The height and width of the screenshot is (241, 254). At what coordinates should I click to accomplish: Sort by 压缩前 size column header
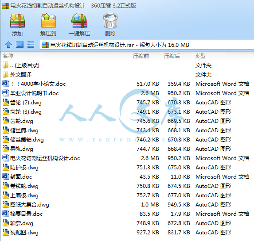(x=146, y=56)
